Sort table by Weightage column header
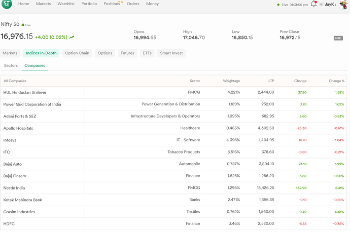 click(231, 81)
